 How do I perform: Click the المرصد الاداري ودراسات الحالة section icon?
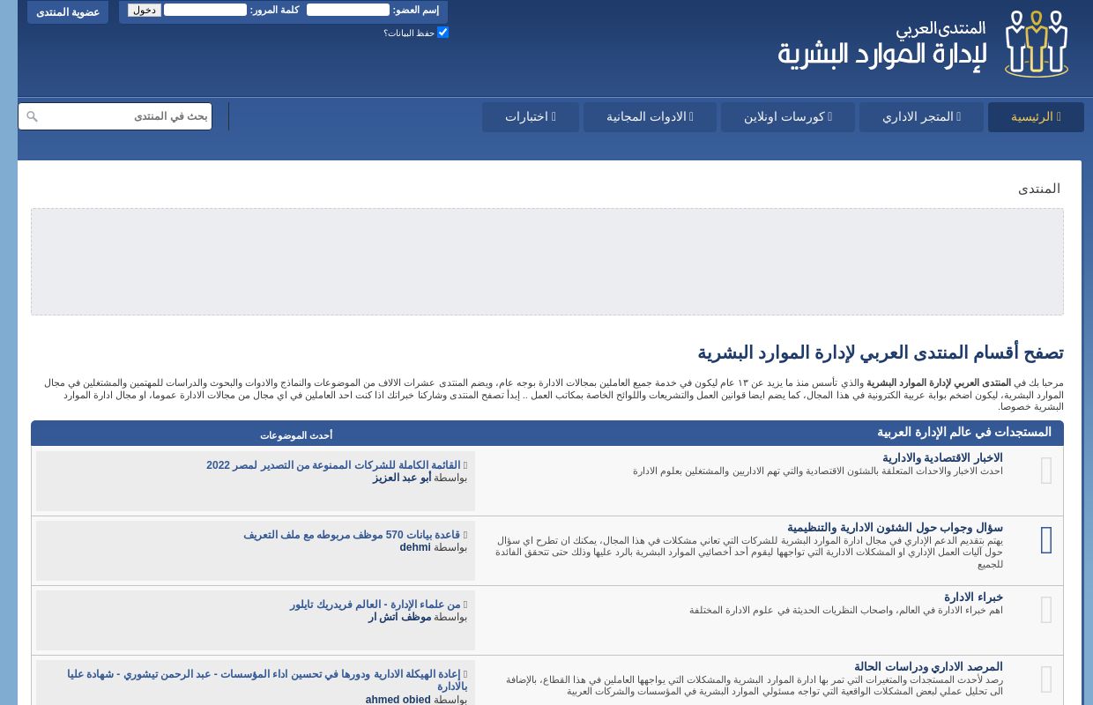1046,679
